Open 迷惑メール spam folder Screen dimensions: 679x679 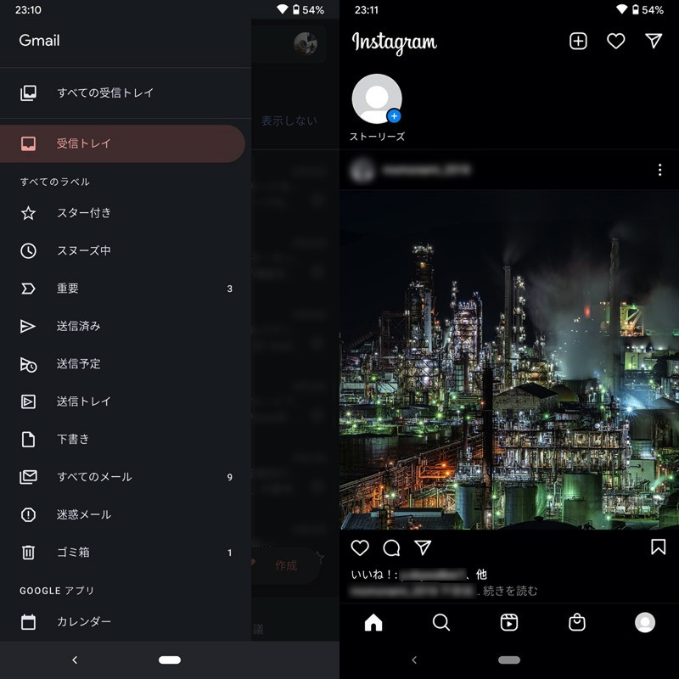point(84,514)
